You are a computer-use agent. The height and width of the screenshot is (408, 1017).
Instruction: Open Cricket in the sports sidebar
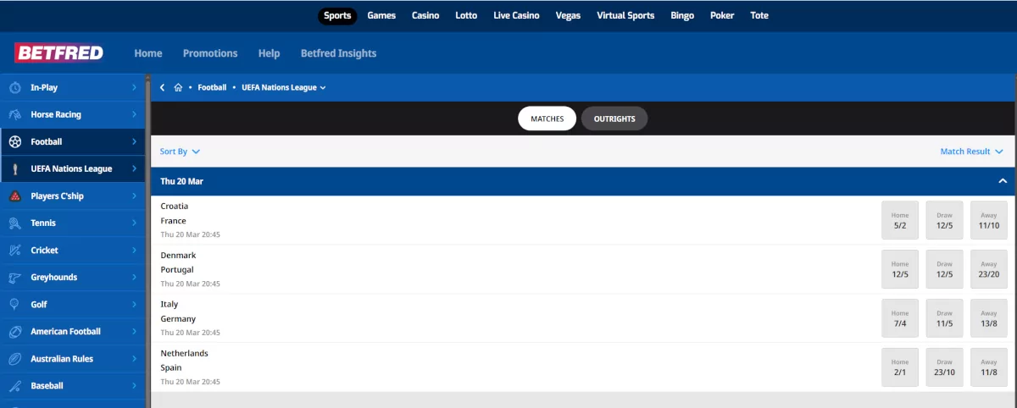pos(72,250)
